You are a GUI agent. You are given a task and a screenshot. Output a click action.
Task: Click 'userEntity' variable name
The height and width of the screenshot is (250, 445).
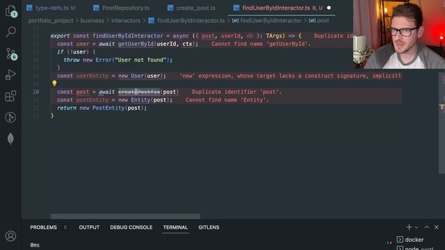pos(92,76)
